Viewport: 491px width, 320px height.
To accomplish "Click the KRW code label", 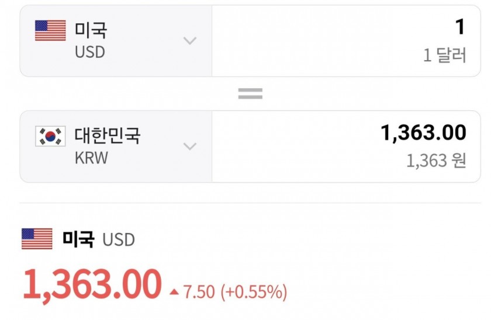I will pos(91,158).
